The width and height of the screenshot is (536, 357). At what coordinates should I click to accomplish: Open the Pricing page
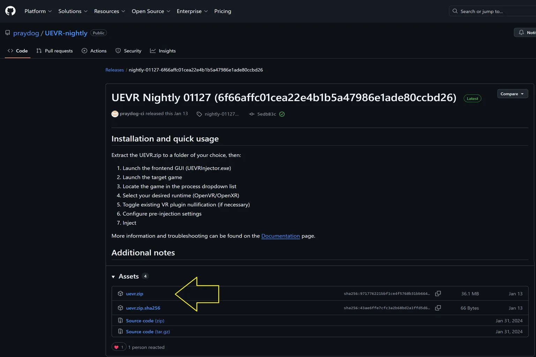(x=223, y=11)
